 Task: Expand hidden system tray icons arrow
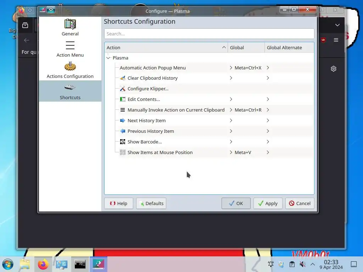(x=313, y=264)
